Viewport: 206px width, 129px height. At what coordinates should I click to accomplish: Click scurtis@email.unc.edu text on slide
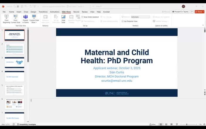117,81
